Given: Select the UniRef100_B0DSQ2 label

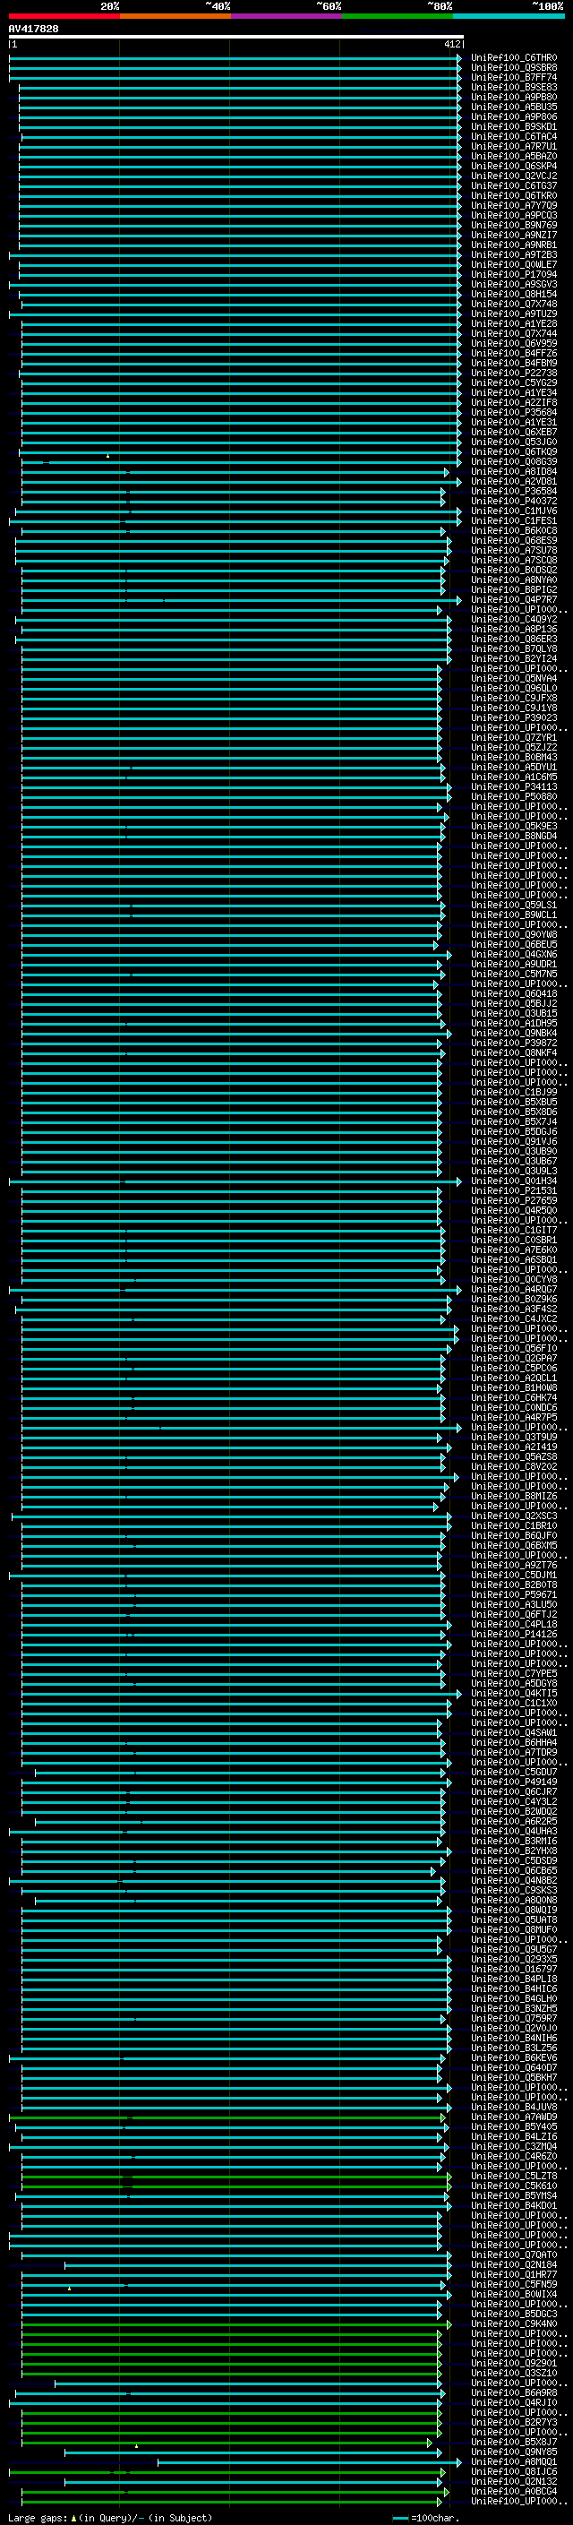Looking at the screenshot, I should tap(514, 570).
